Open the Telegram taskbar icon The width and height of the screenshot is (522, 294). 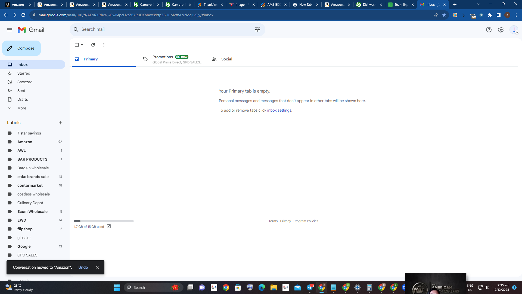coord(310,287)
